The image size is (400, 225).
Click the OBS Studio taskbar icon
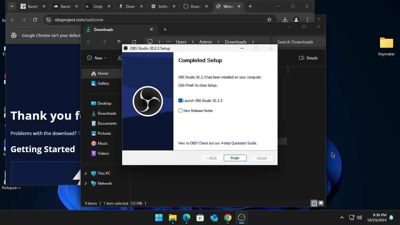click(x=242, y=217)
